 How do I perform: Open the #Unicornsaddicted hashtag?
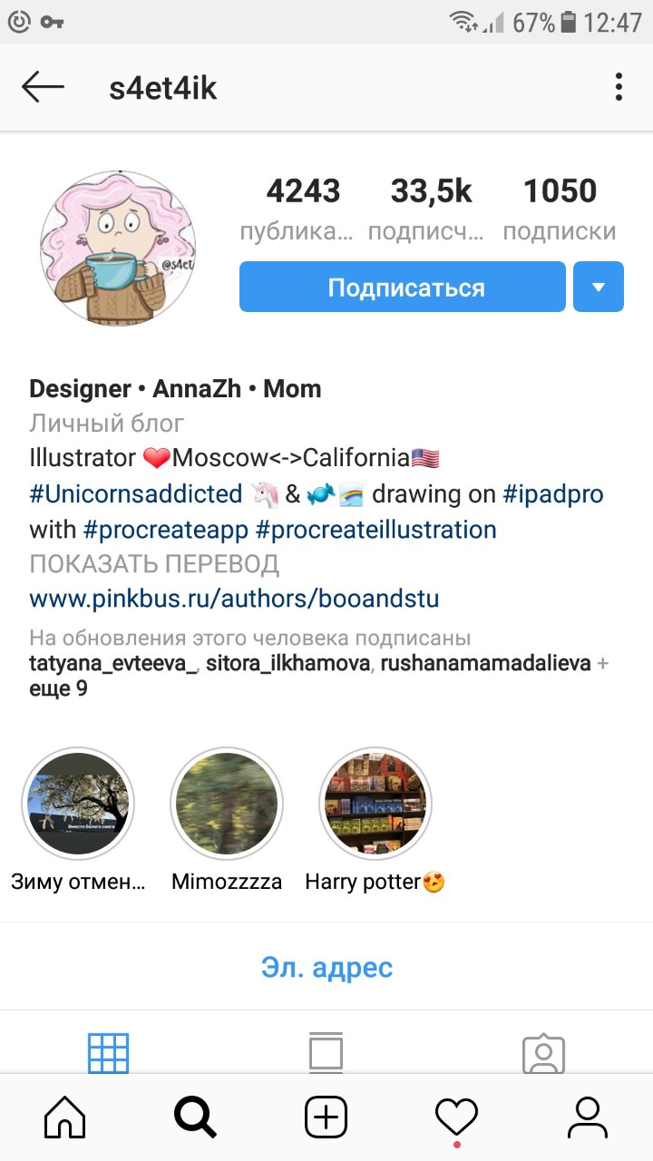click(x=136, y=494)
